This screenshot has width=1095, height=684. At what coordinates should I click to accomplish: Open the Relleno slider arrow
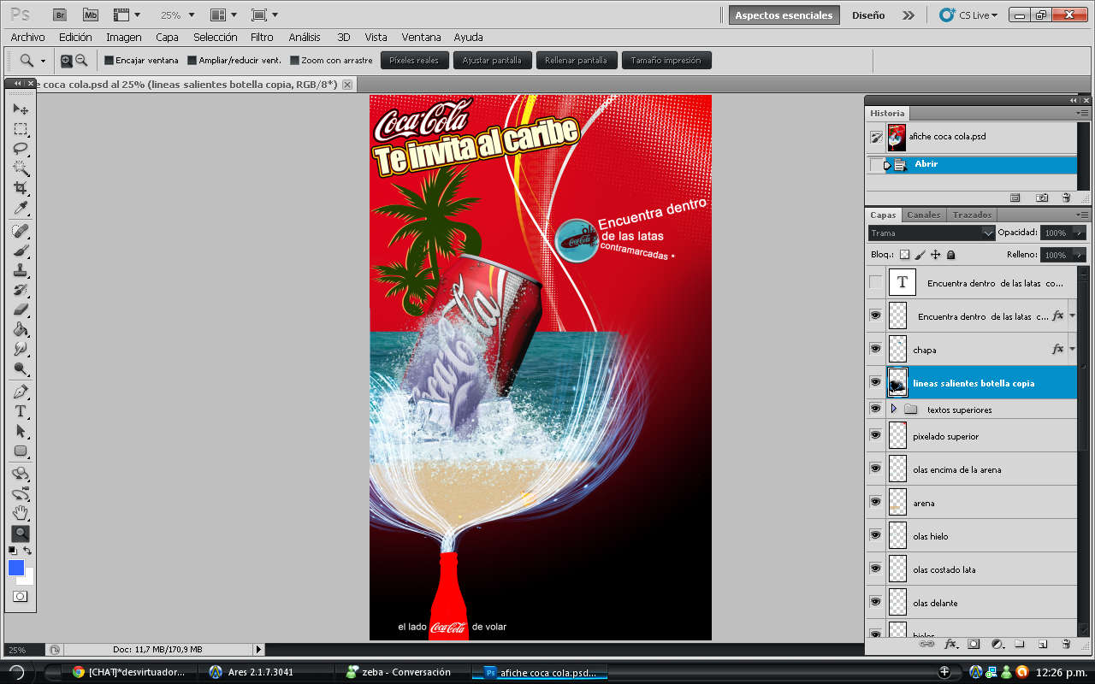(x=1078, y=255)
